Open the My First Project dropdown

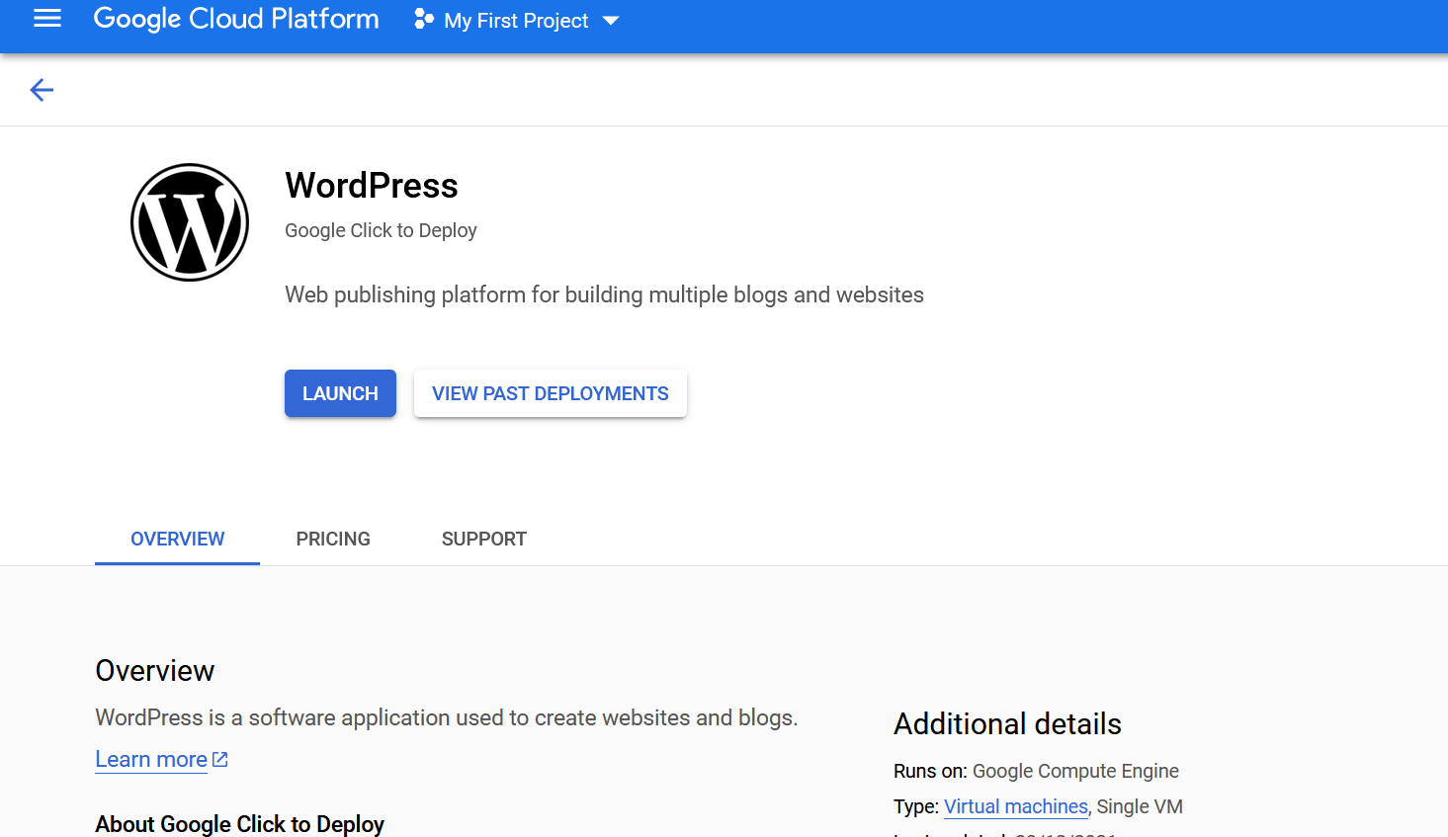pyautogui.click(x=517, y=20)
